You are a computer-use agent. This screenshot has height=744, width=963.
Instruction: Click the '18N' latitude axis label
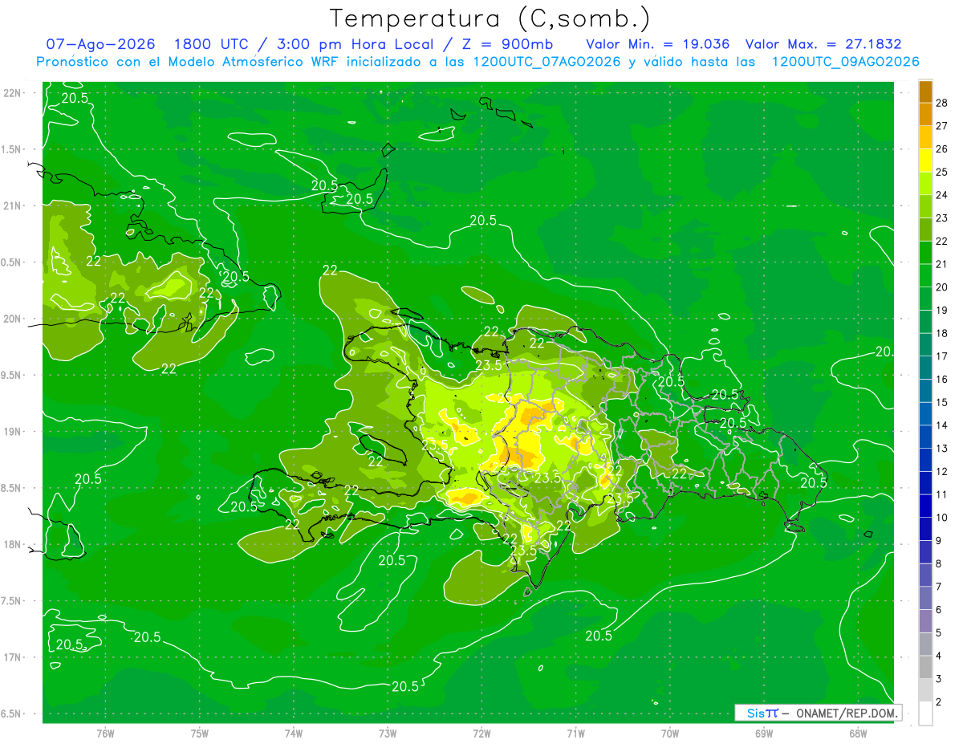click(14, 544)
